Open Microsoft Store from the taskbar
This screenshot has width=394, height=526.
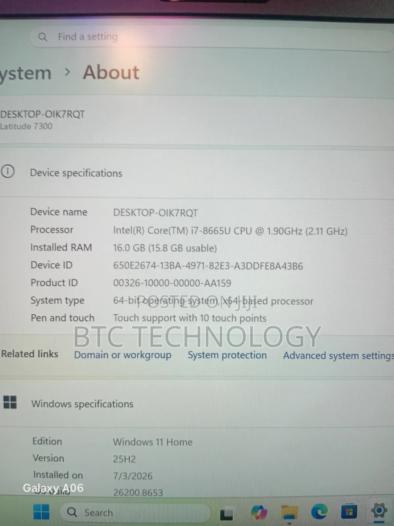point(349,512)
